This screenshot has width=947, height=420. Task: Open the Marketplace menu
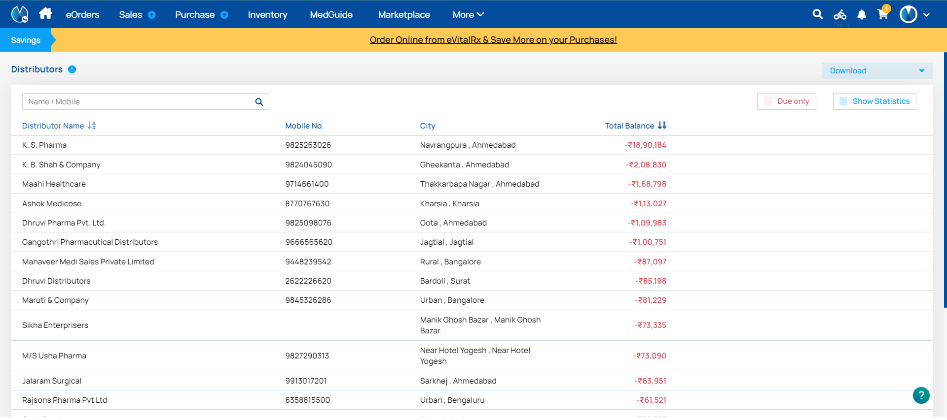tap(404, 15)
